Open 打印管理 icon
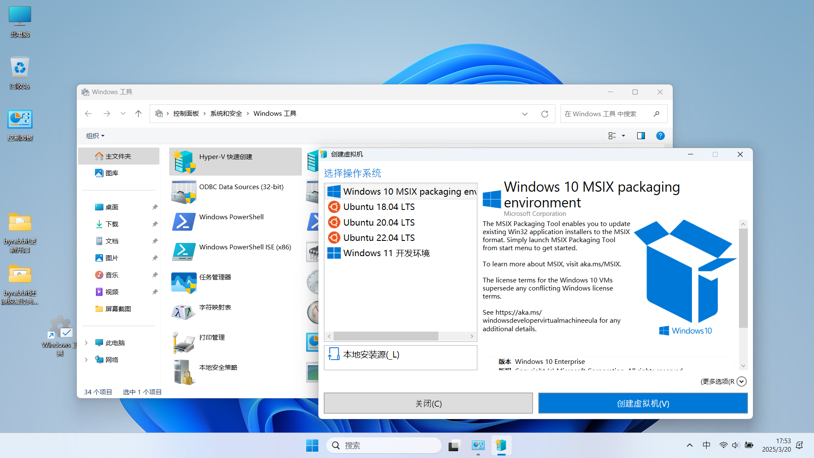Screen dimensions: 814x458 (x=184, y=342)
